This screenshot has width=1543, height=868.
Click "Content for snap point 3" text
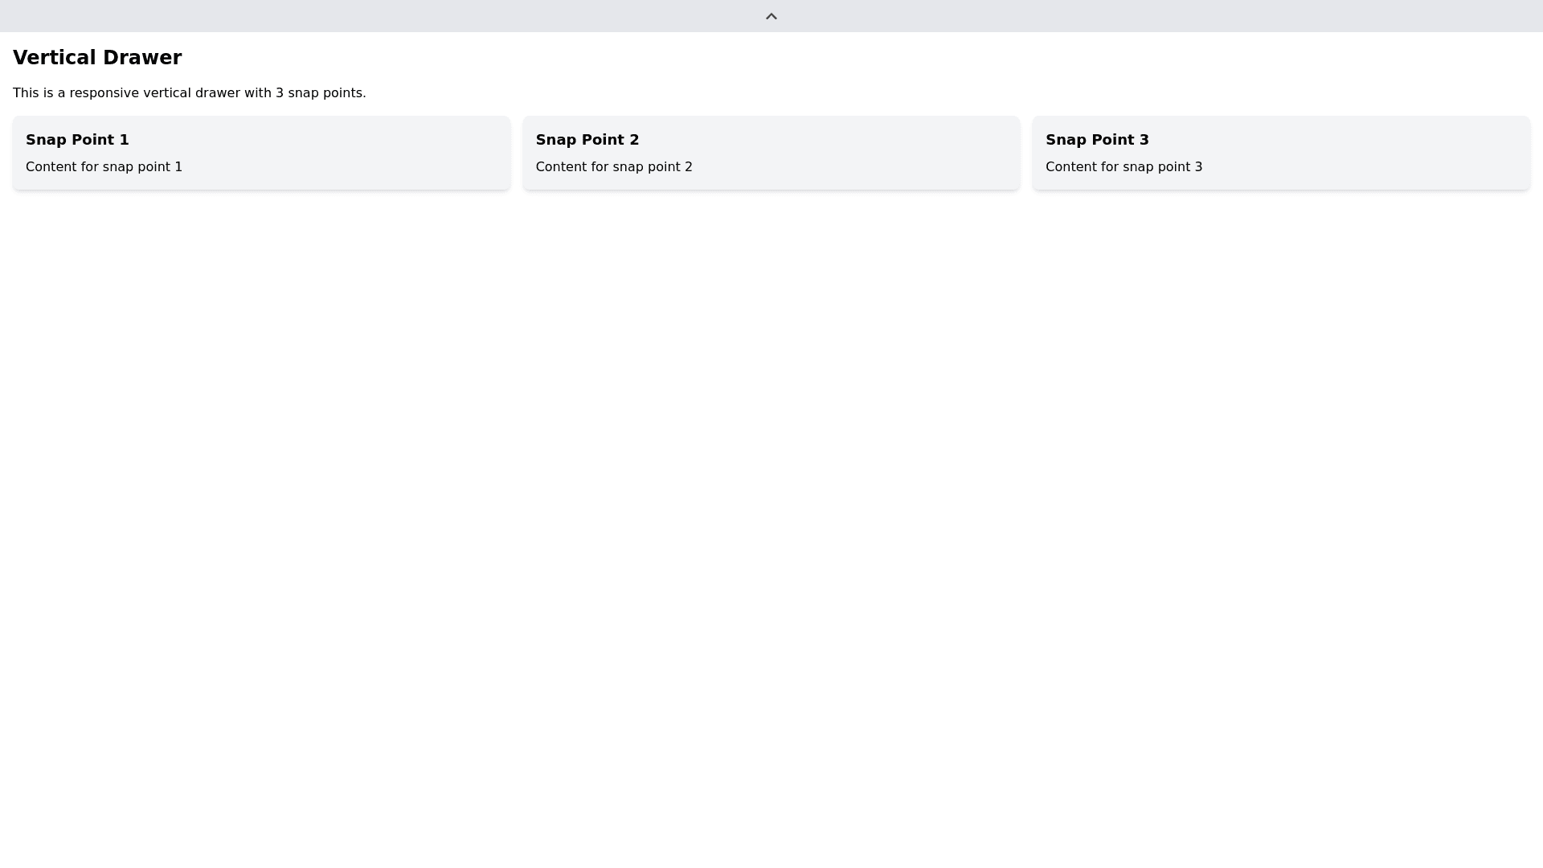tap(1123, 167)
